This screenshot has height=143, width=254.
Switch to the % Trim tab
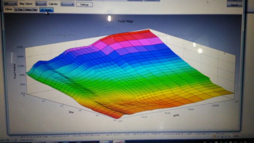pyautogui.click(x=19, y=9)
